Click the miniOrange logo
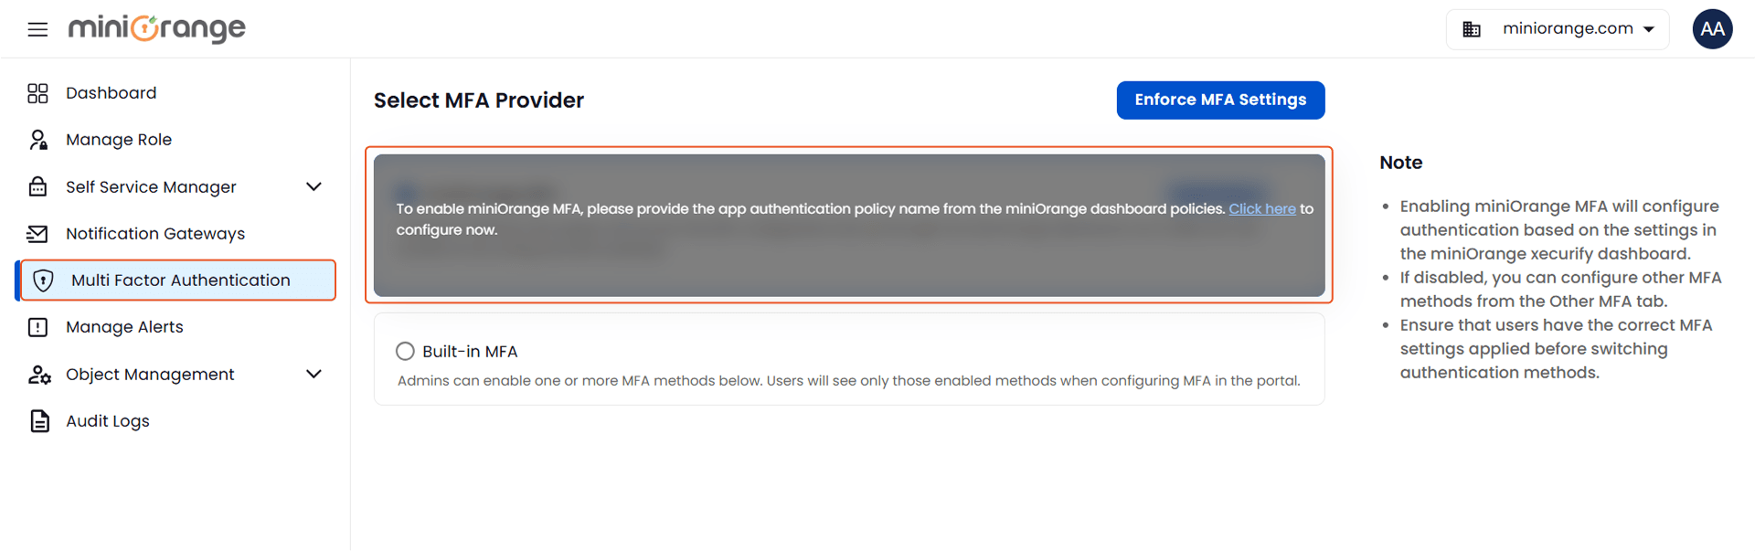 (x=156, y=28)
